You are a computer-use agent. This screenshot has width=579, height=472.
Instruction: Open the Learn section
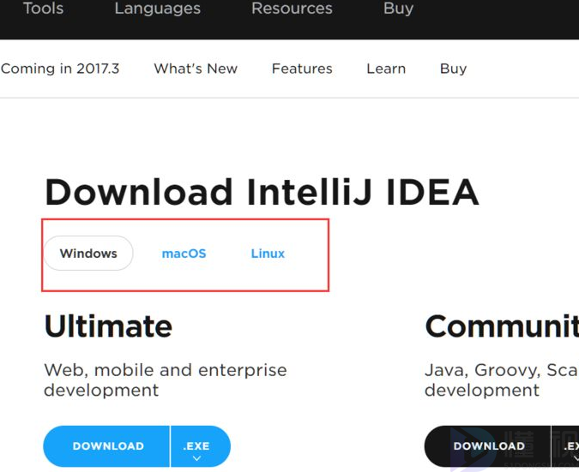[x=386, y=69]
